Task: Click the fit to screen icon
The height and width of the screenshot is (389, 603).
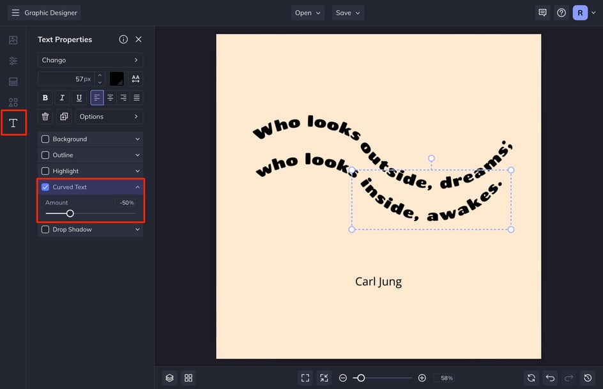Action: (305, 378)
